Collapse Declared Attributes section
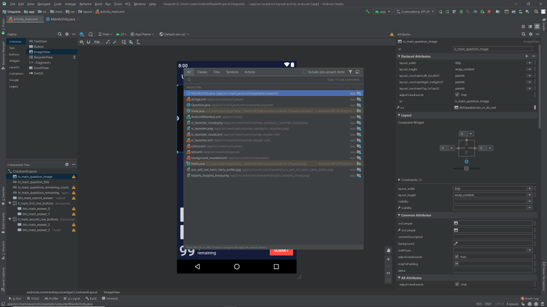Screen dimensions: 547x307 click(x=399, y=56)
